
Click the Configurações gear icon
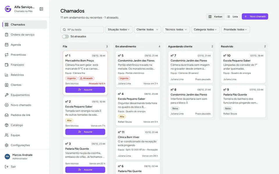coord(7,145)
